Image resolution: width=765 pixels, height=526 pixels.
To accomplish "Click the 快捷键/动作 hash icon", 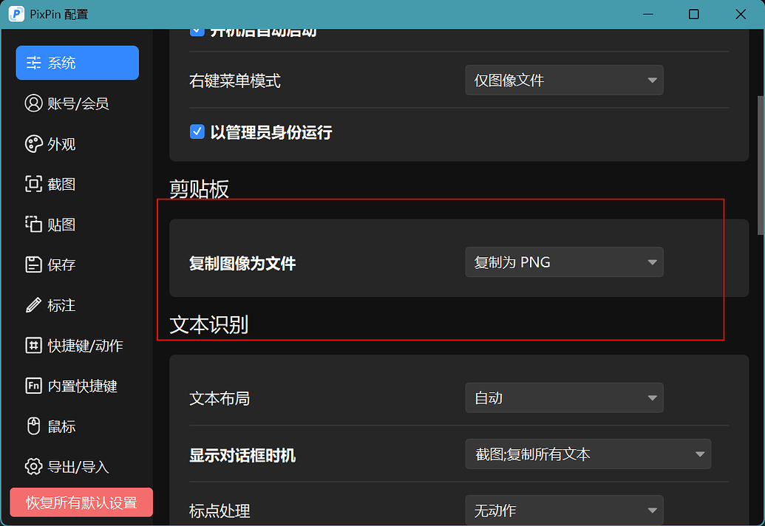I will [x=34, y=346].
